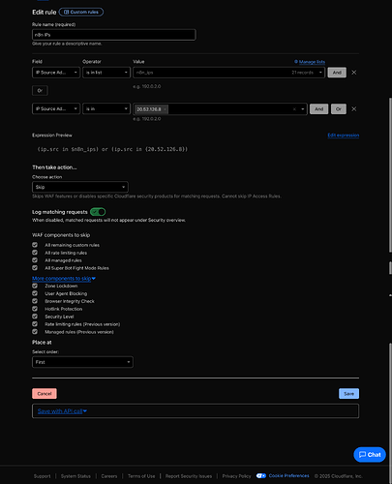The width and height of the screenshot is (392, 484).
Task: Remove the first expression row with X icon
Action: pyautogui.click(x=354, y=73)
